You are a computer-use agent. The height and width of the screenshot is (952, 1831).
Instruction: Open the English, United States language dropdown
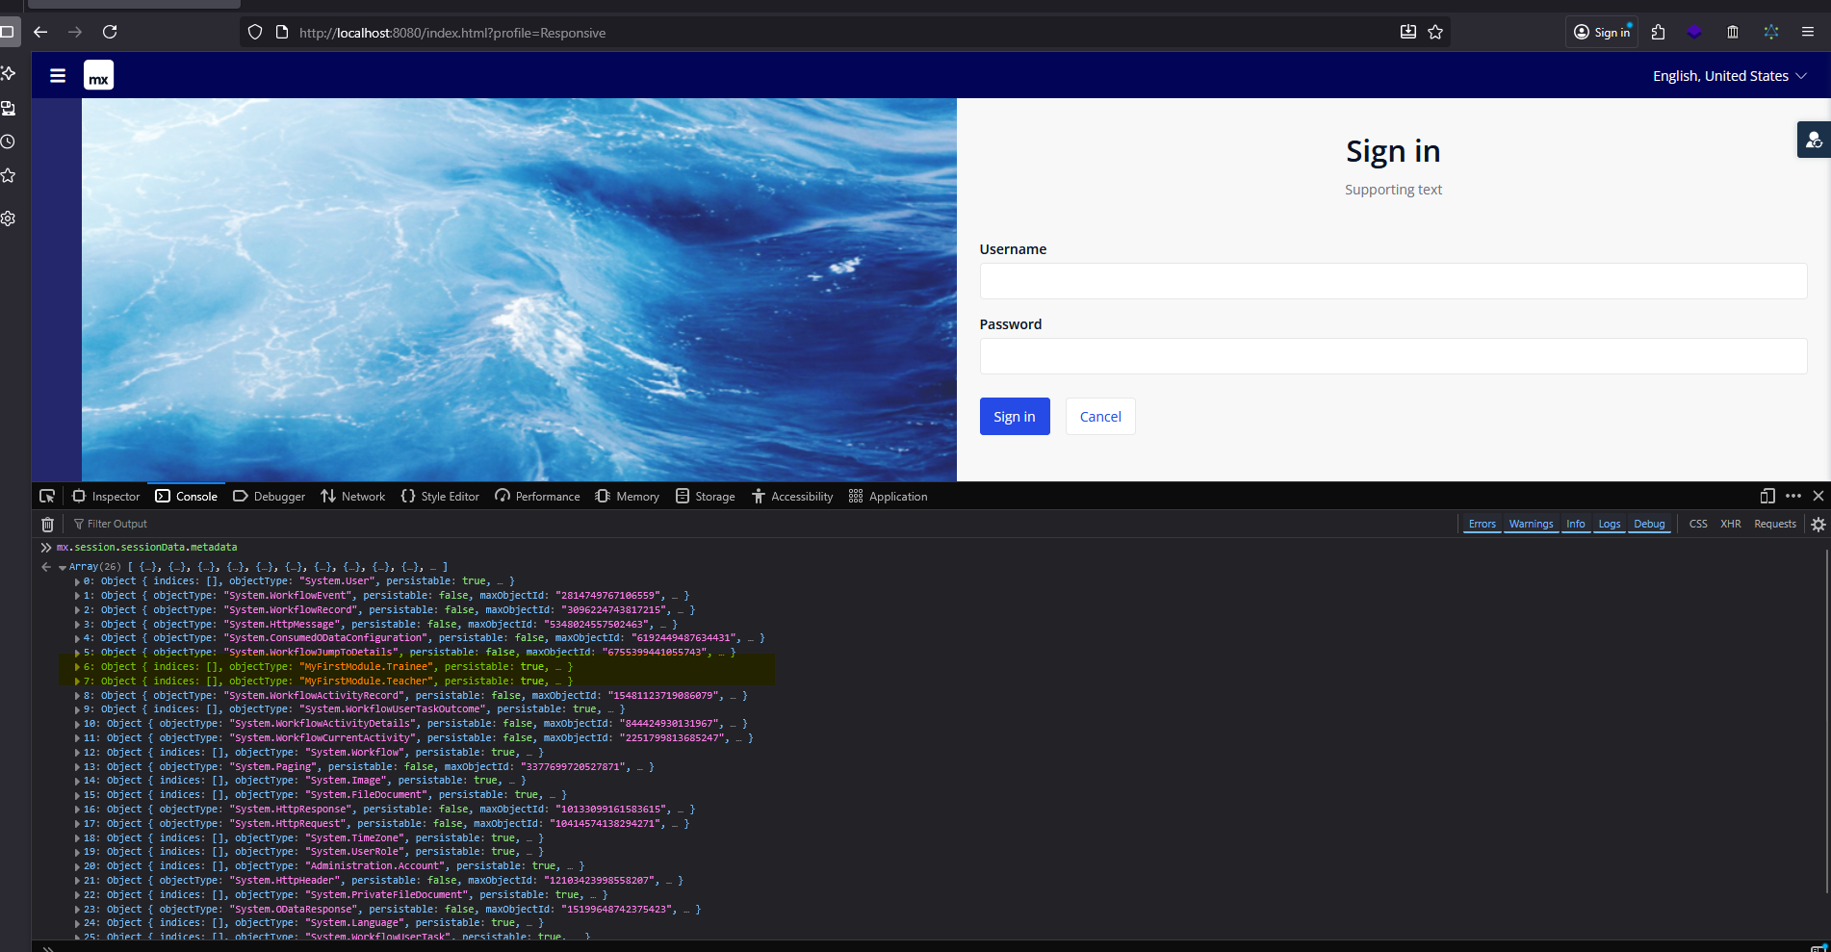point(1729,76)
